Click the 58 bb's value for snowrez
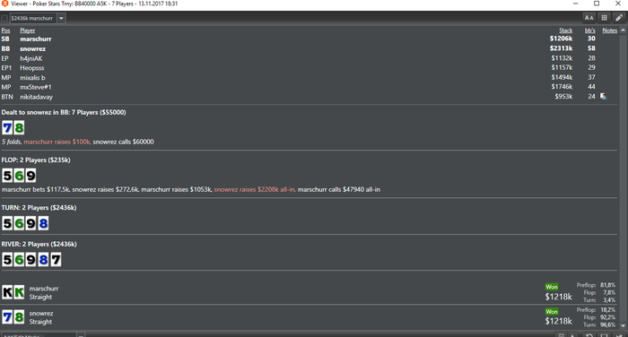Screen dimensions: 628x337 [x=591, y=48]
